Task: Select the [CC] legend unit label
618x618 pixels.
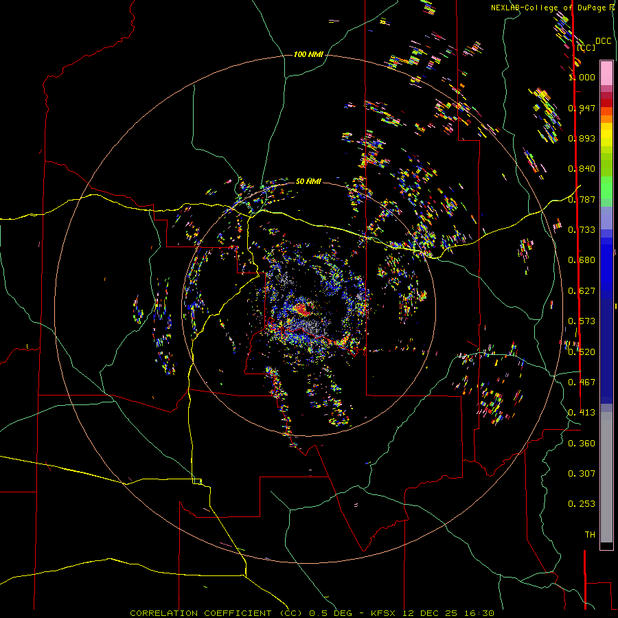Action: point(586,47)
